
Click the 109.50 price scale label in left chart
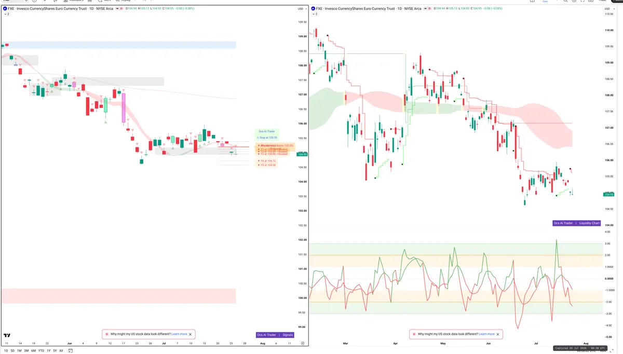[x=302, y=22]
